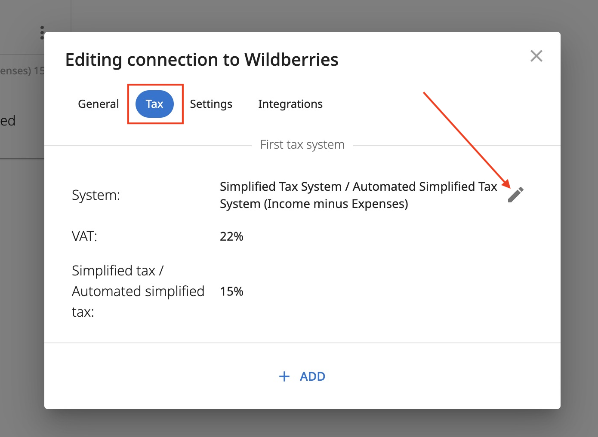Select the Tax tab
Screen dimensions: 598x437
click(154, 104)
